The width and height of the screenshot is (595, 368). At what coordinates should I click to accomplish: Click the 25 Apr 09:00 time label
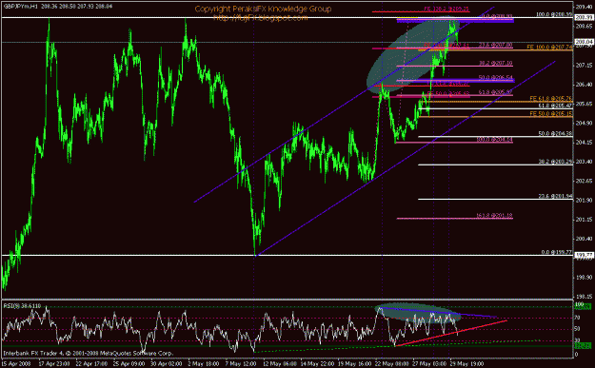pyautogui.click(x=129, y=364)
